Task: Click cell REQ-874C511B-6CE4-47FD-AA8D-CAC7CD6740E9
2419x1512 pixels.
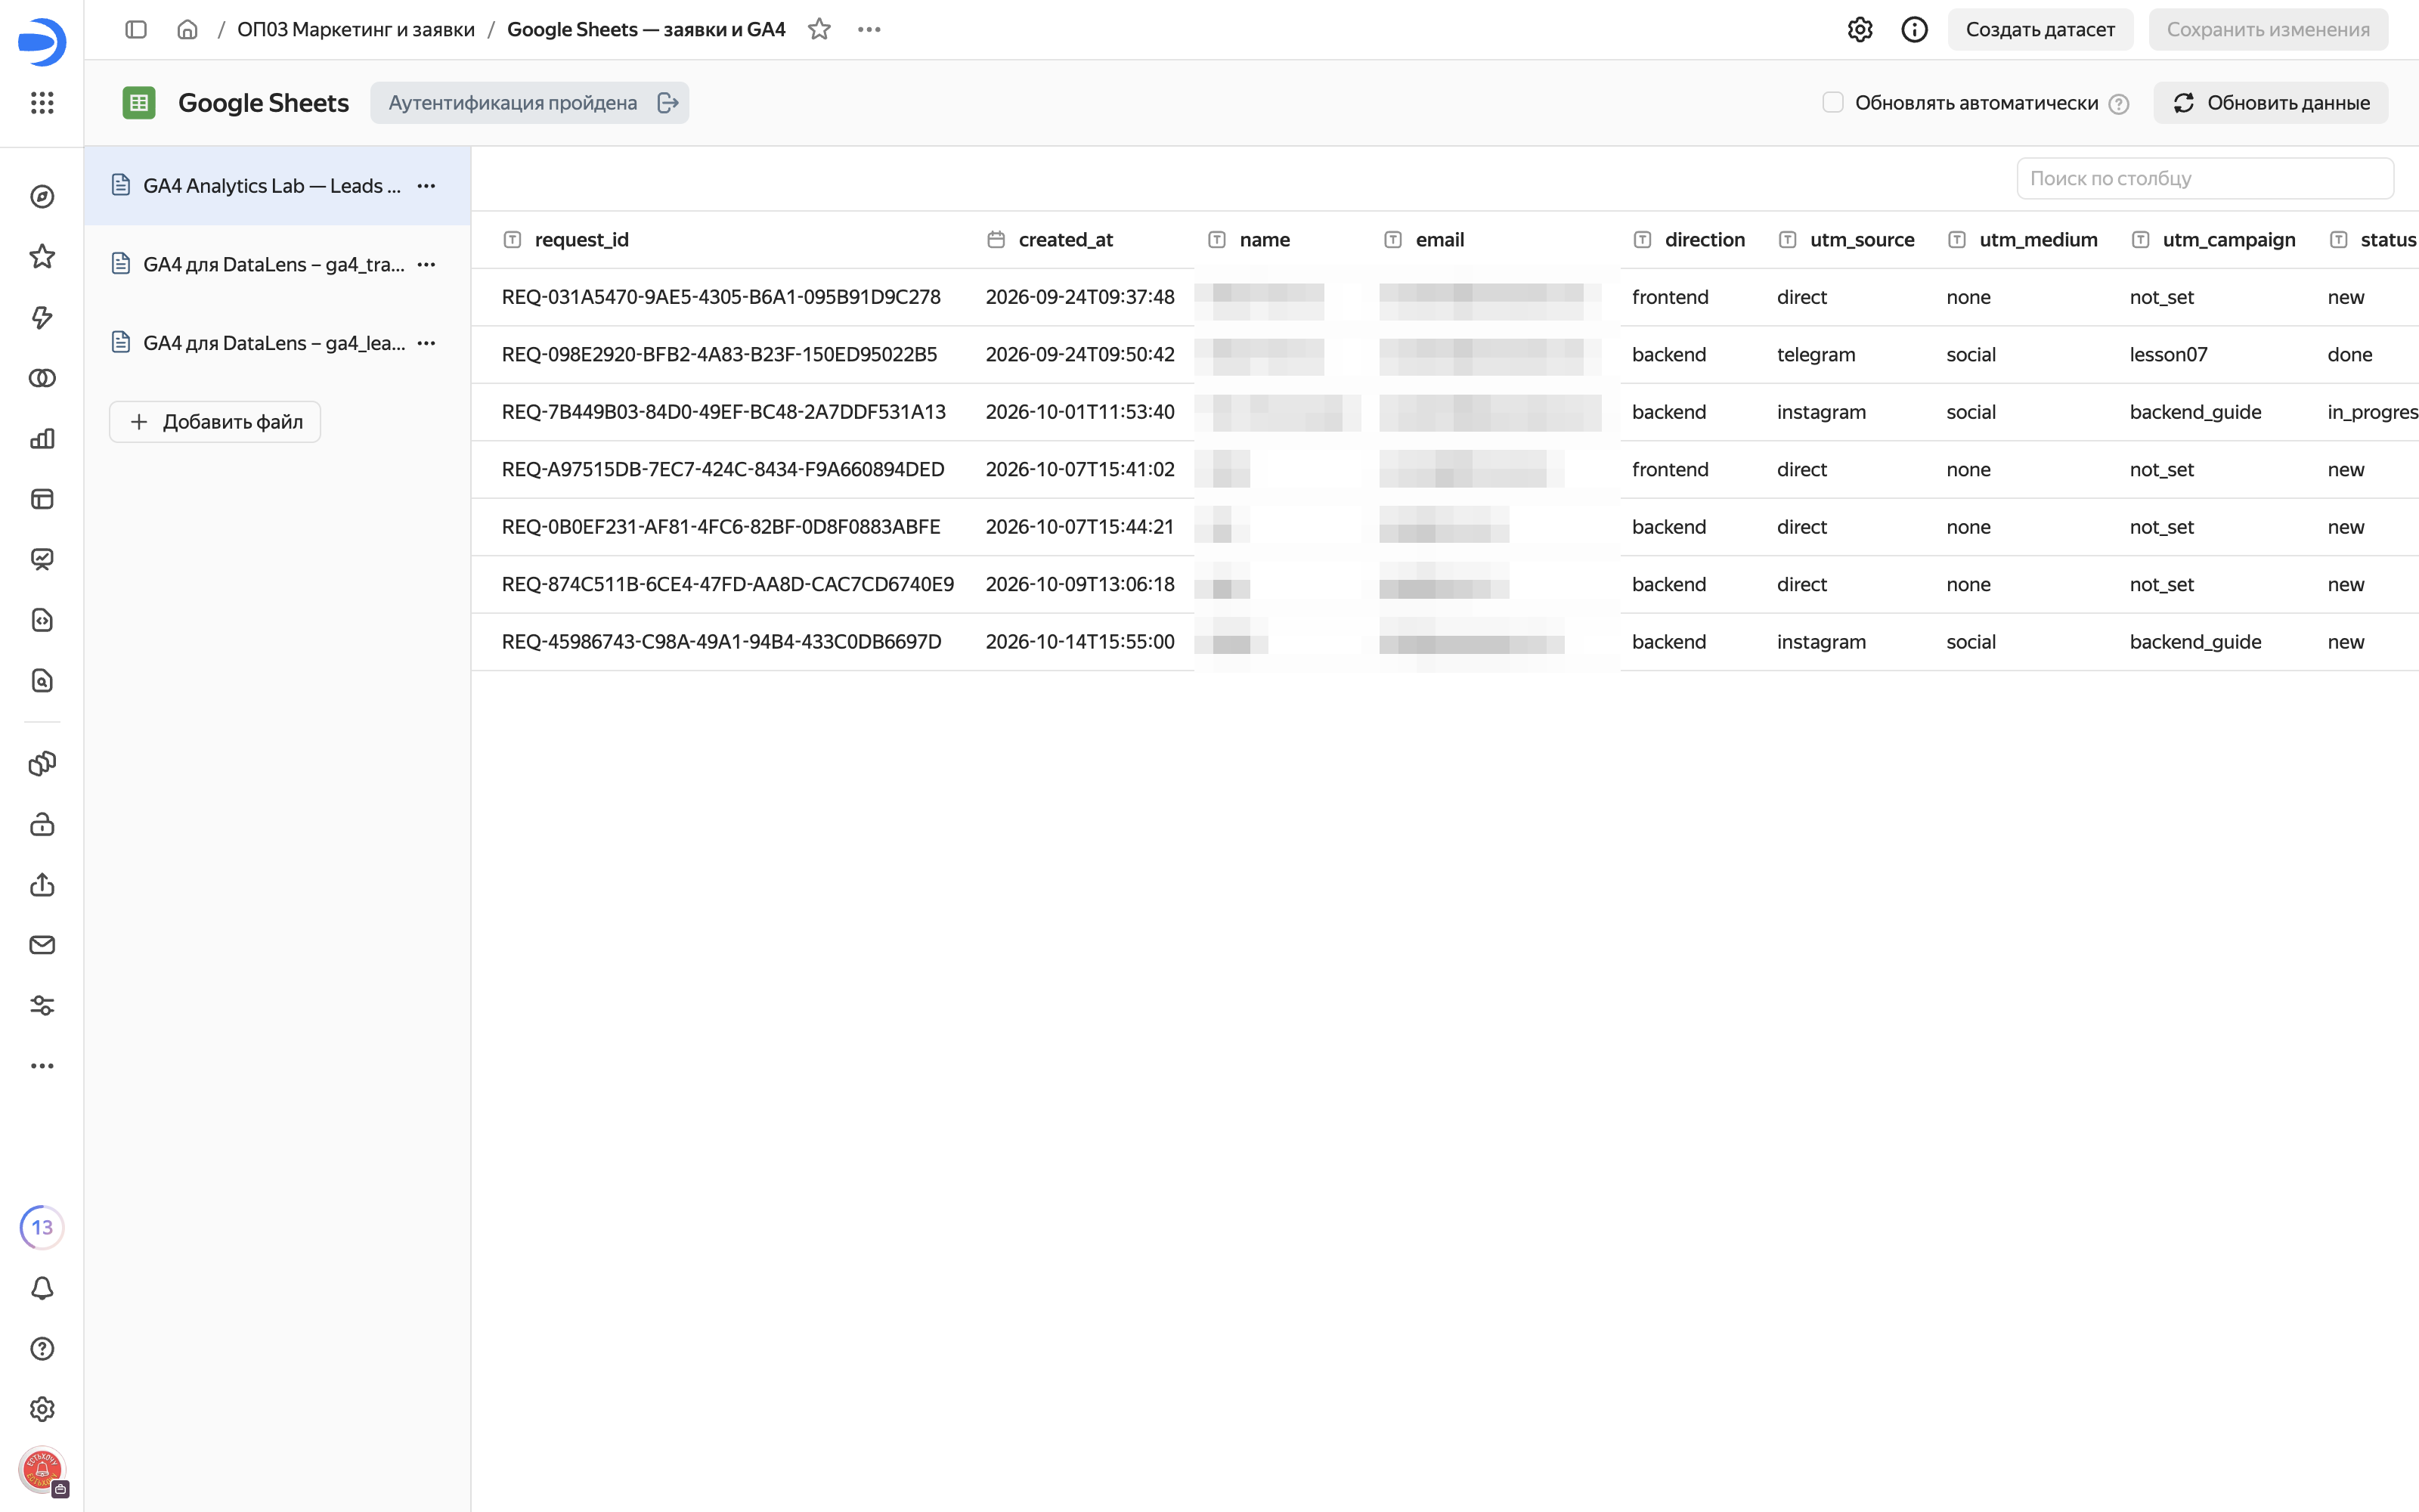Action: pyautogui.click(x=728, y=584)
